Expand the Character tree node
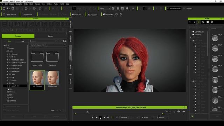 pos(8,54)
